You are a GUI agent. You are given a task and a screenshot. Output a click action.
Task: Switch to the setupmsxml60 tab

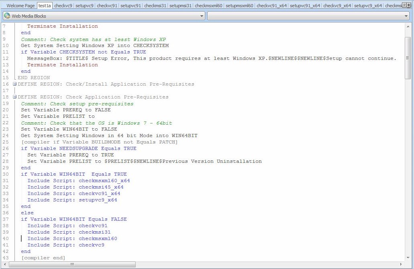pyautogui.click(x=239, y=6)
